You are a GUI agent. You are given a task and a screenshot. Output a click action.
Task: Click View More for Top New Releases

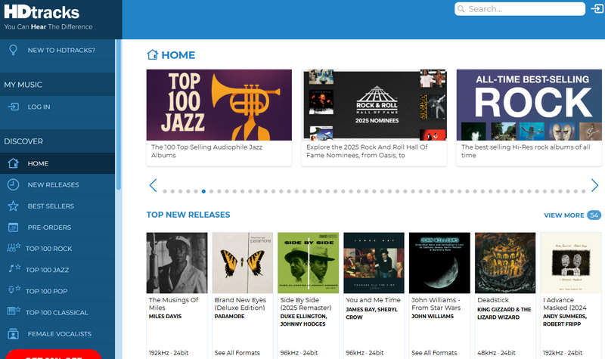tap(563, 215)
